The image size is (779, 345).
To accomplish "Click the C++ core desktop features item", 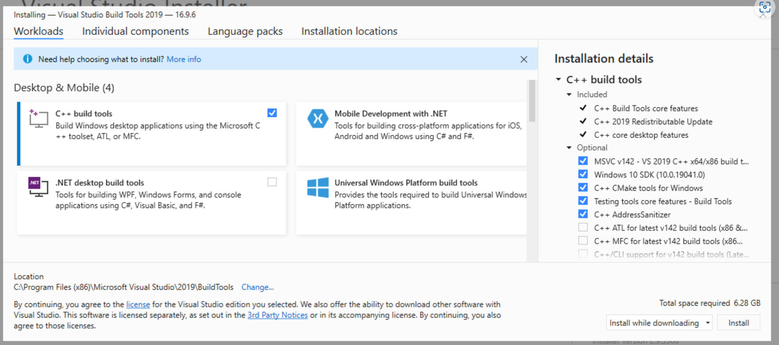I will [641, 135].
